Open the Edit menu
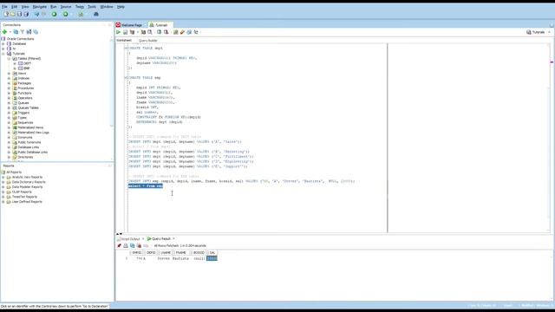 click(x=14, y=7)
